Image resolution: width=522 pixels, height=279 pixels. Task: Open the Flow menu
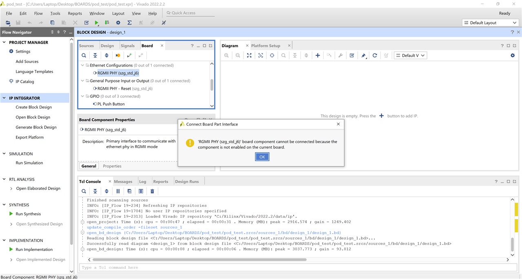[38, 13]
